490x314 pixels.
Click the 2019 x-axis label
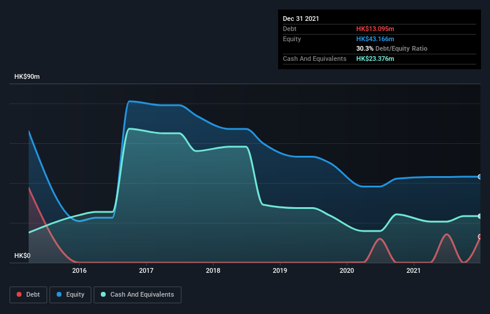click(x=280, y=270)
